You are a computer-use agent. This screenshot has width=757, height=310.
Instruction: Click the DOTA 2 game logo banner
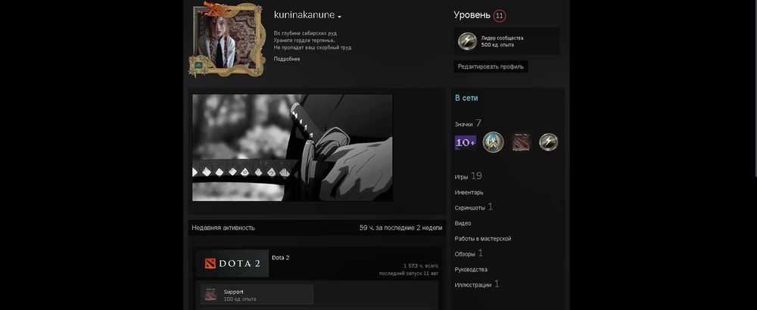point(232,263)
